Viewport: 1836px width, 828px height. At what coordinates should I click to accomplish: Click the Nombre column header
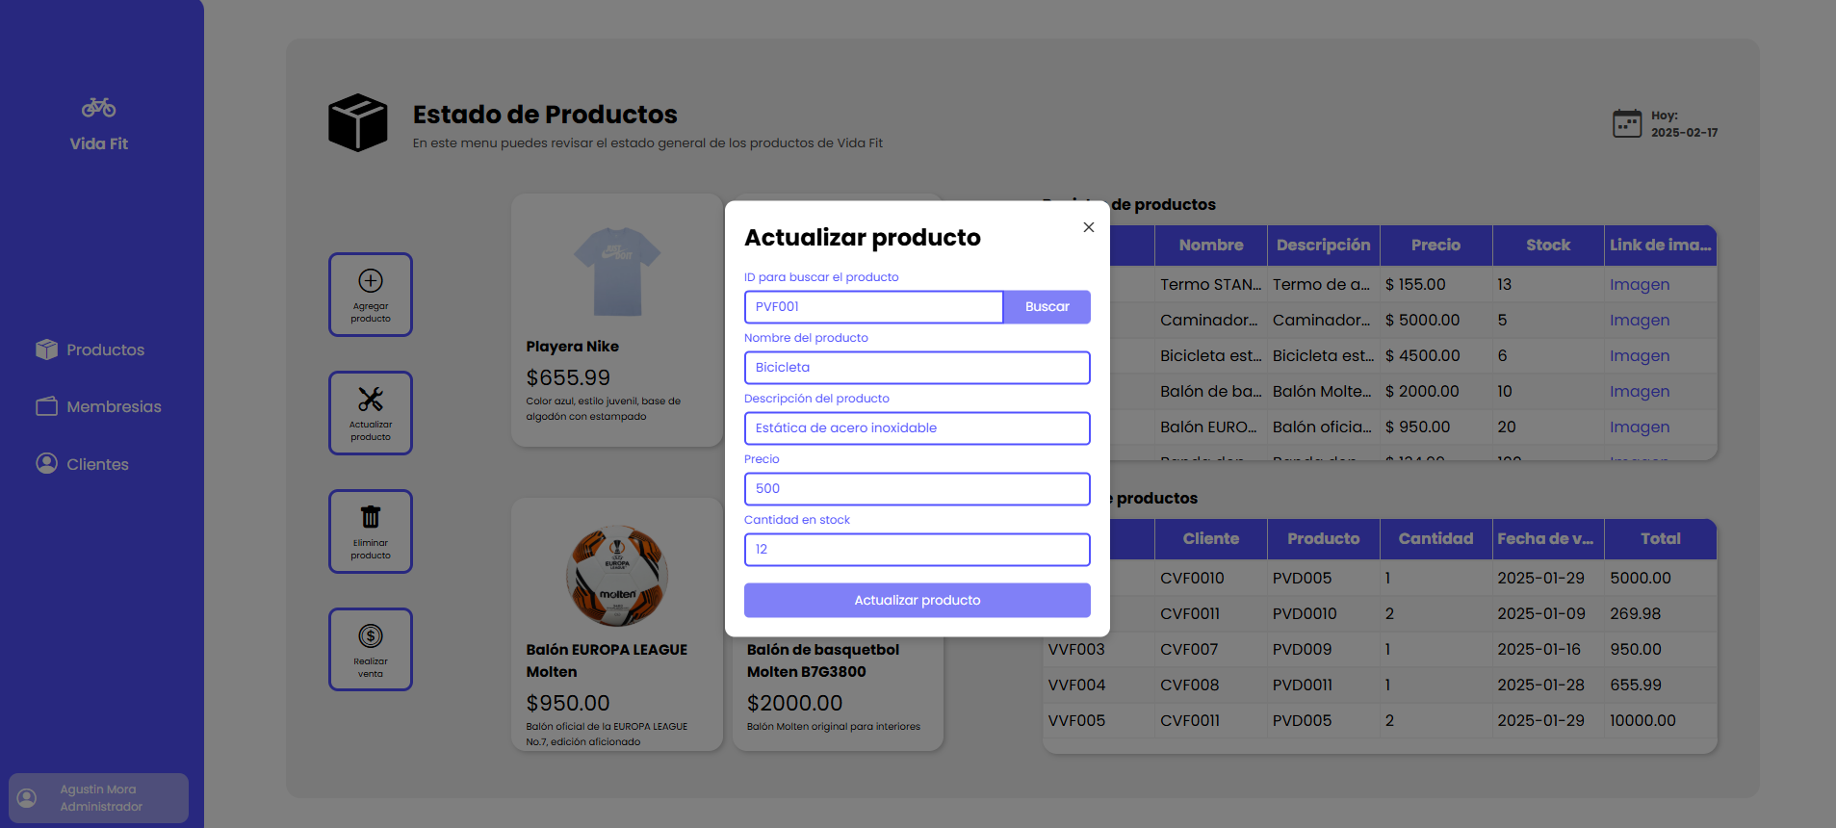[1211, 246]
